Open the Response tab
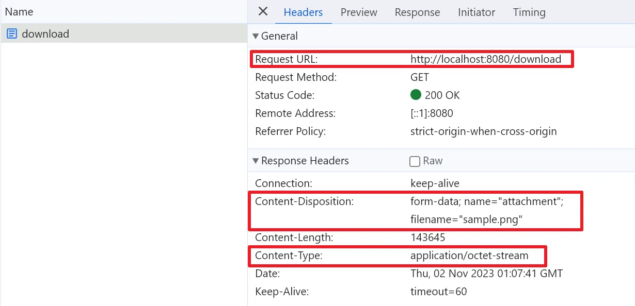Screen dimensions: 635x306 417,12
